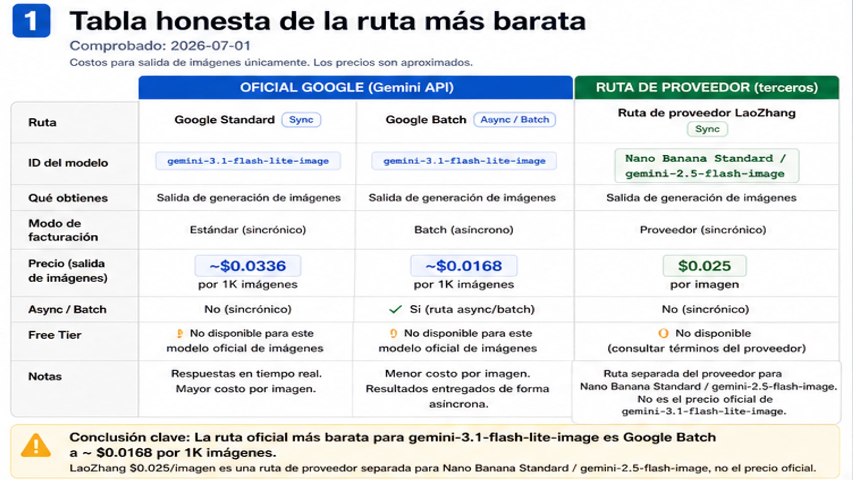853x480 pixels.
Task: Click the green checkmark beside Si (ruta async/batch)
Action: pos(395,309)
